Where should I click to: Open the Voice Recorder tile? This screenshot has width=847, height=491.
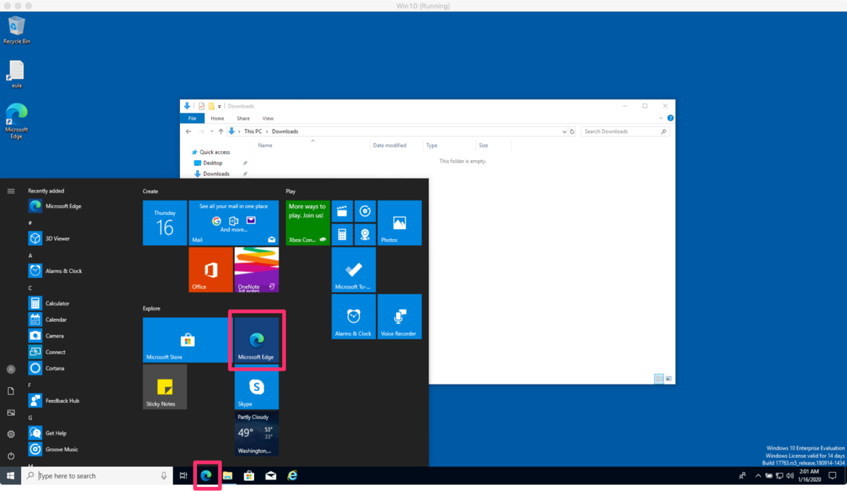pos(400,317)
